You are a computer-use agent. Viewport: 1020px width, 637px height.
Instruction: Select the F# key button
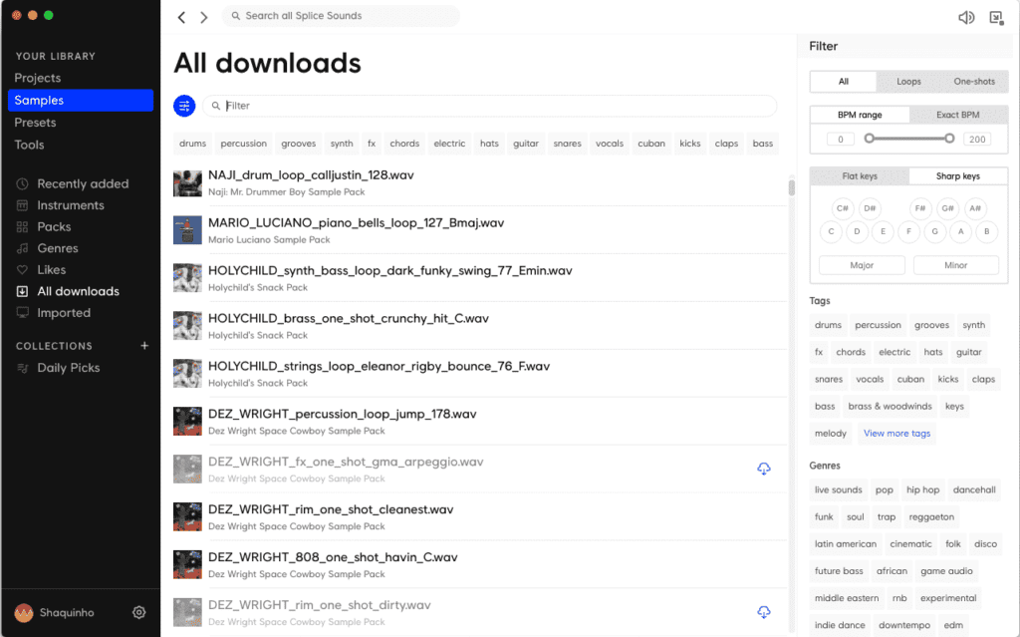[919, 208]
